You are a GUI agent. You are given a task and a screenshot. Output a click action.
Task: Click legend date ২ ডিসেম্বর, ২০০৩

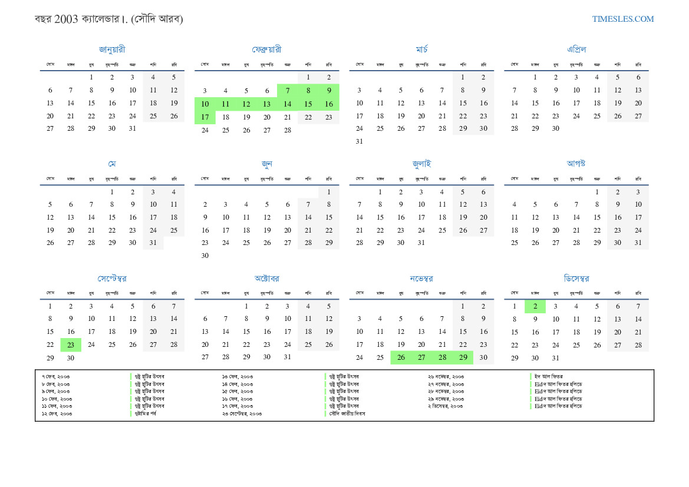(x=445, y=406)
